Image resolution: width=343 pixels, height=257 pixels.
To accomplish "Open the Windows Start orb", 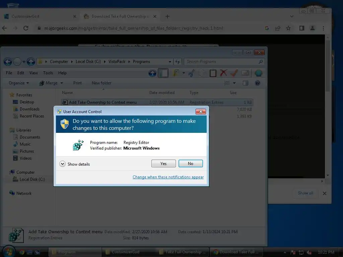I will coord(8,252).
